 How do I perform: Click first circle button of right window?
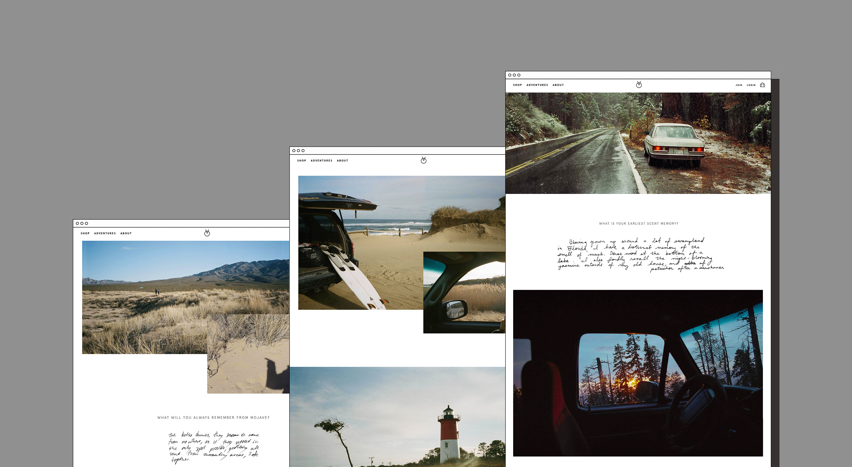[x=510, y=75]
